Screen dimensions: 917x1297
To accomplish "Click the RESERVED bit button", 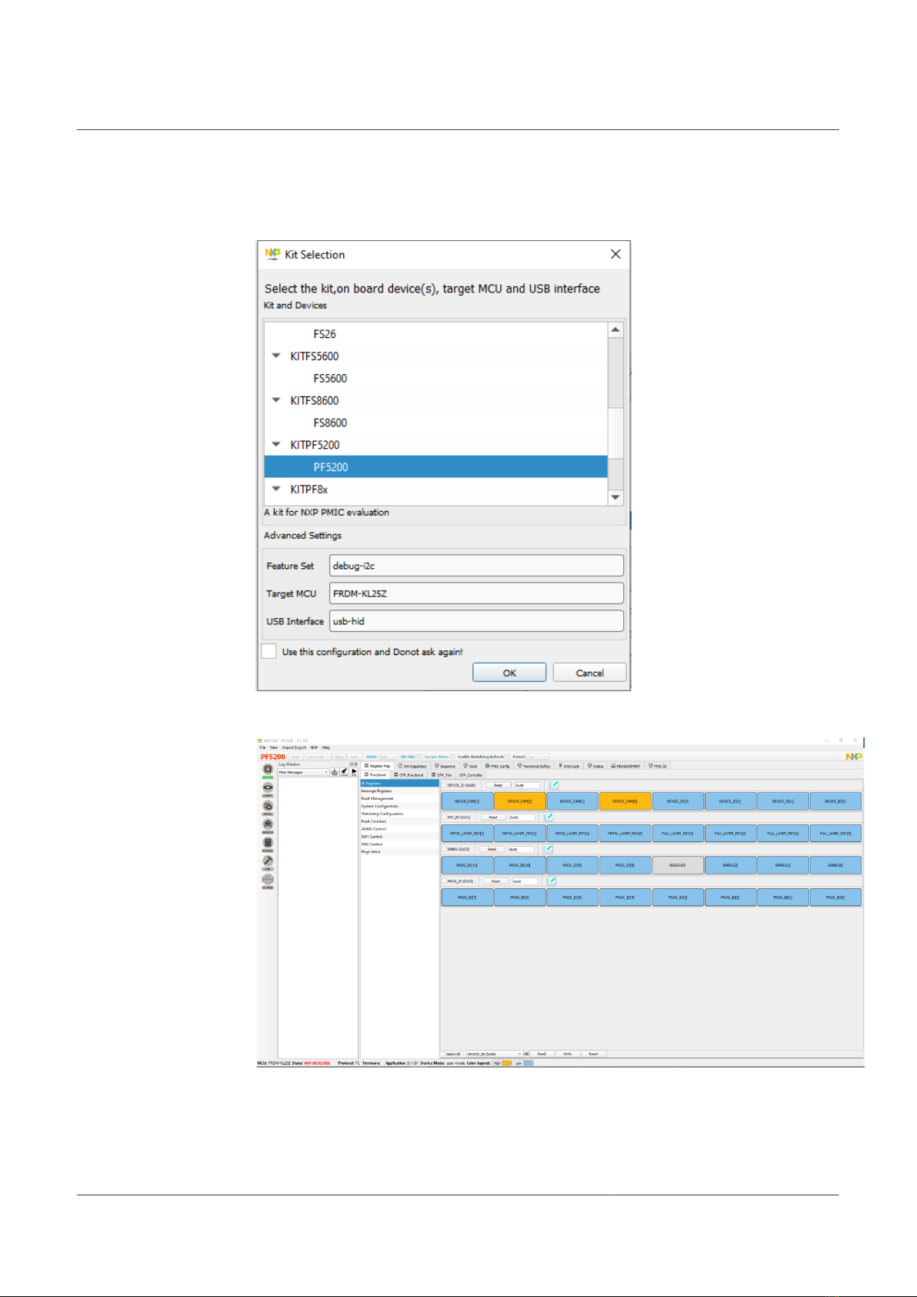I will coord(678,865).
